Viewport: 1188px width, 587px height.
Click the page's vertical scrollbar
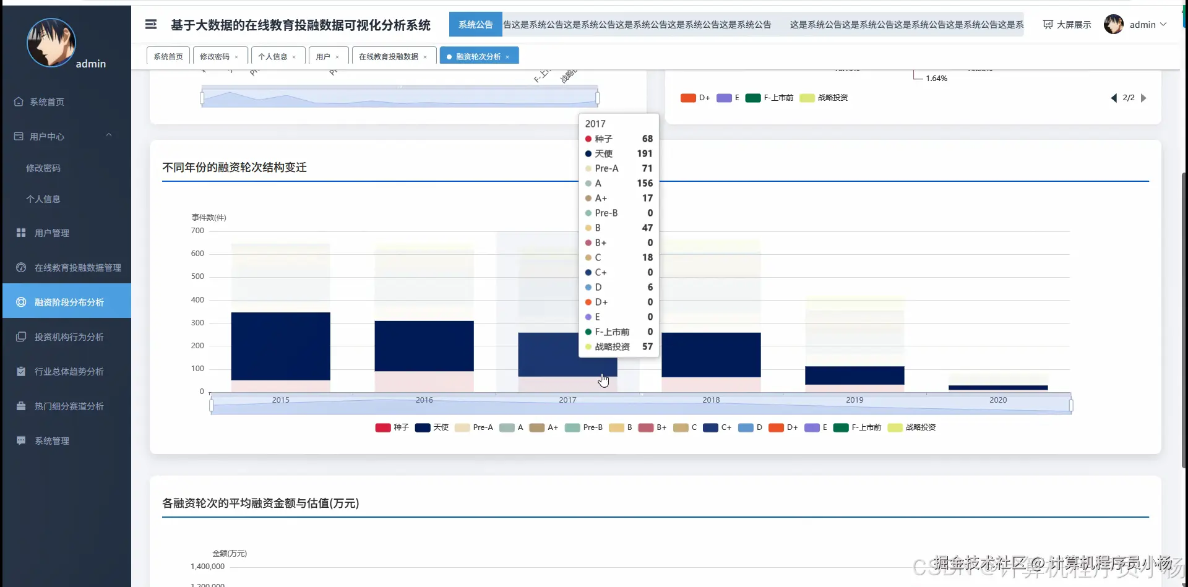tap(1184, 320)
